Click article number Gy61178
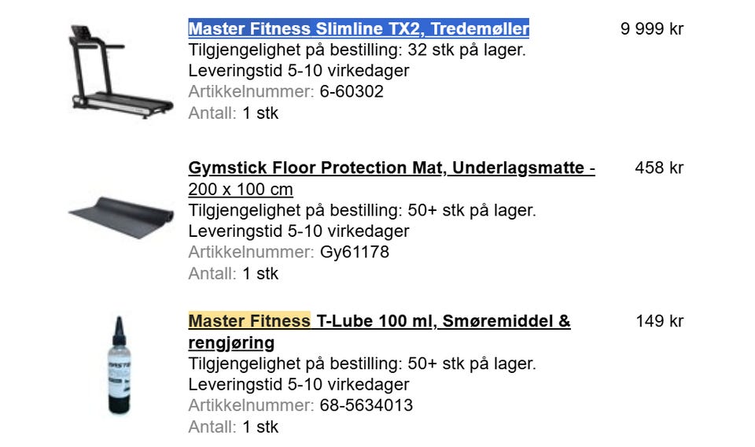This screenshot has width=755, height=447. [x=355, y=253]
